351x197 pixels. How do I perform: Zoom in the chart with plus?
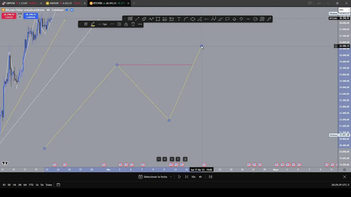(165, 159)
